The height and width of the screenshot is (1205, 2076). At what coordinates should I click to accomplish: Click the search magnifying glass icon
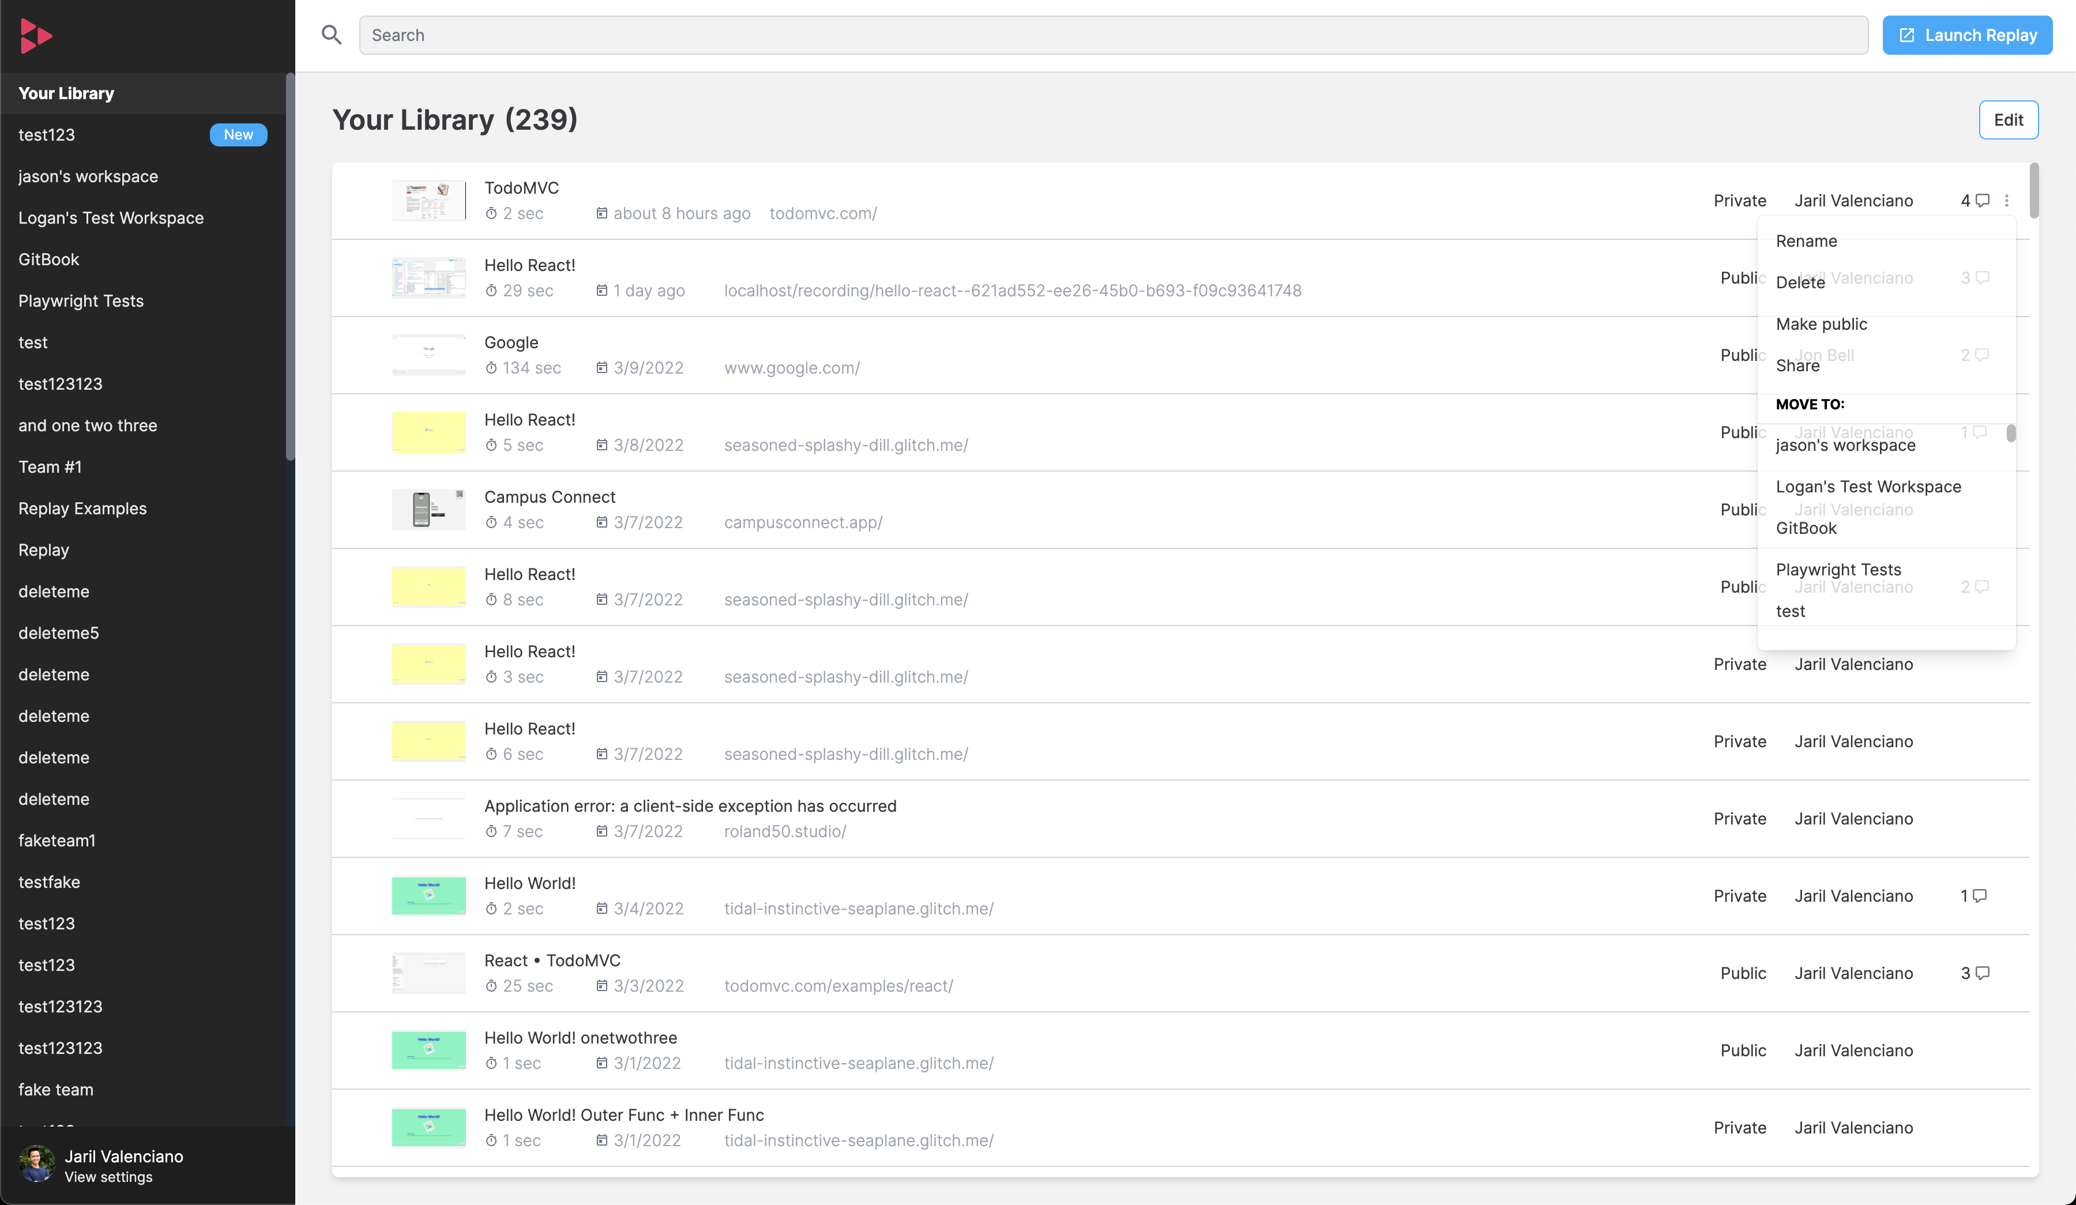pyautogui.click(x=331, y=35)
